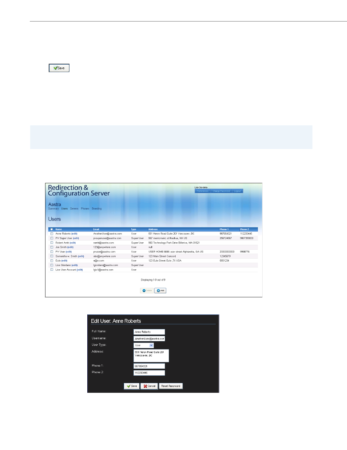
Task: Open the Users tab
Action: [64, 209]
